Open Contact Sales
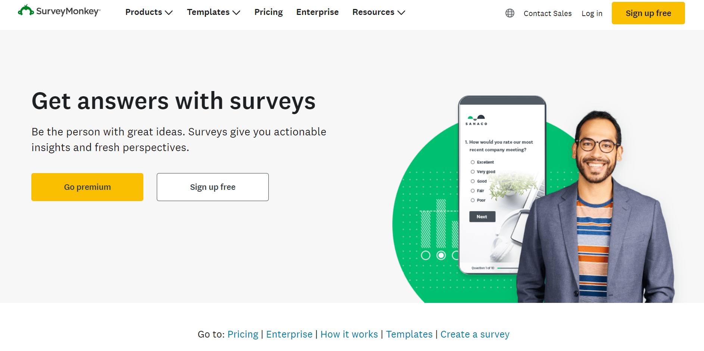The image size is (704, 351). pos(548,13)
